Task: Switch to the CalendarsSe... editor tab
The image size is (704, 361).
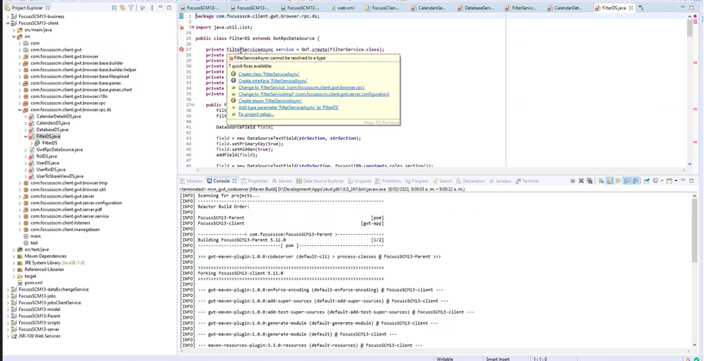Action: coord(431,8)
